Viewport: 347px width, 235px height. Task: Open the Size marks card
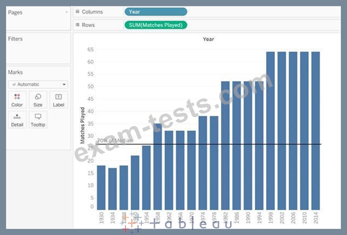(38, 100)
